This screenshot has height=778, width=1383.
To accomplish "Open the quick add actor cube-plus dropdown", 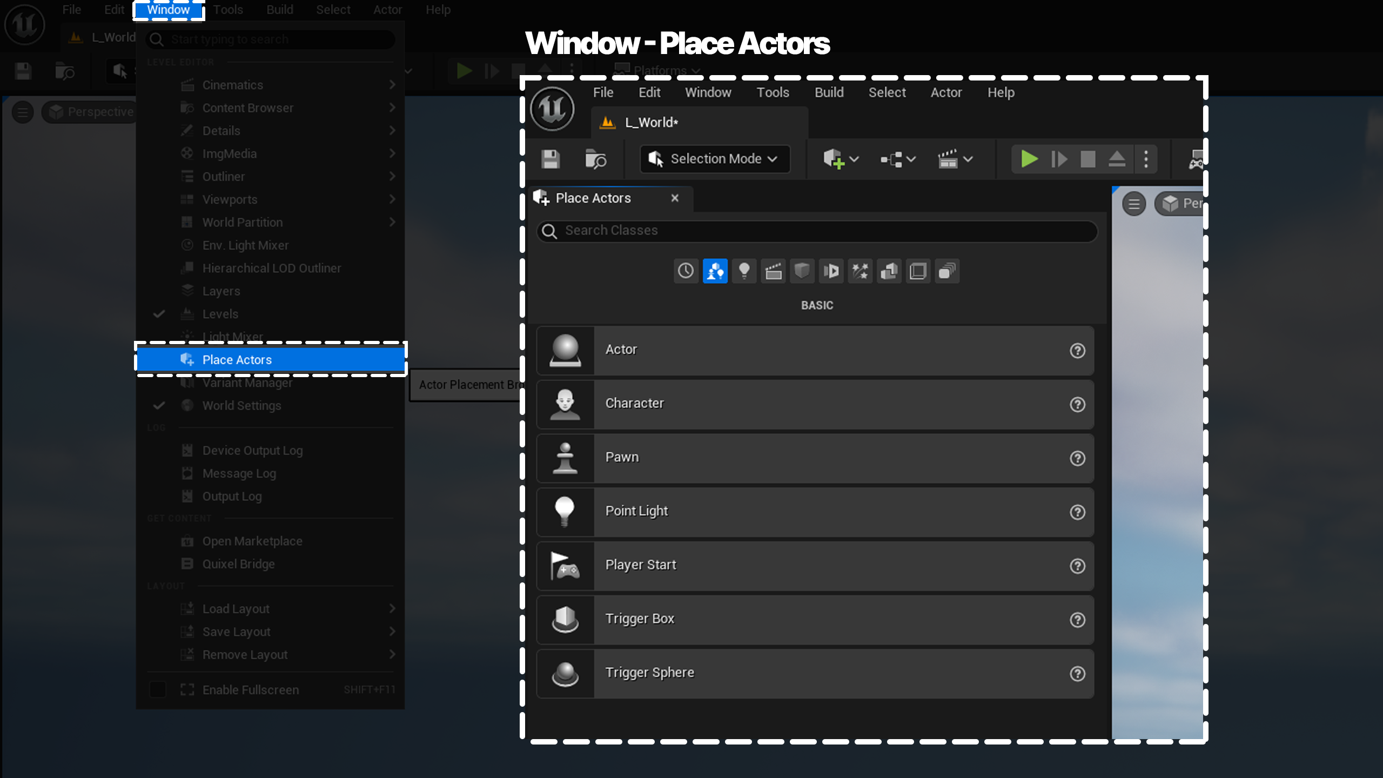I will [x=841, y=159].
